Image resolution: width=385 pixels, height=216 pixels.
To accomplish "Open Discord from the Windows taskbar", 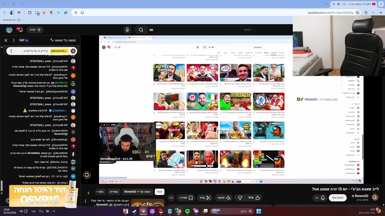I will click(x=196, y=211).
